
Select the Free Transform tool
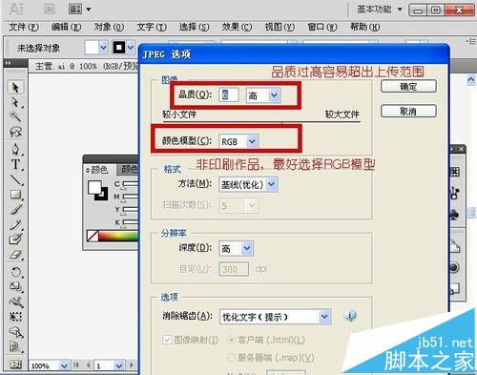[x=15, y=317]
